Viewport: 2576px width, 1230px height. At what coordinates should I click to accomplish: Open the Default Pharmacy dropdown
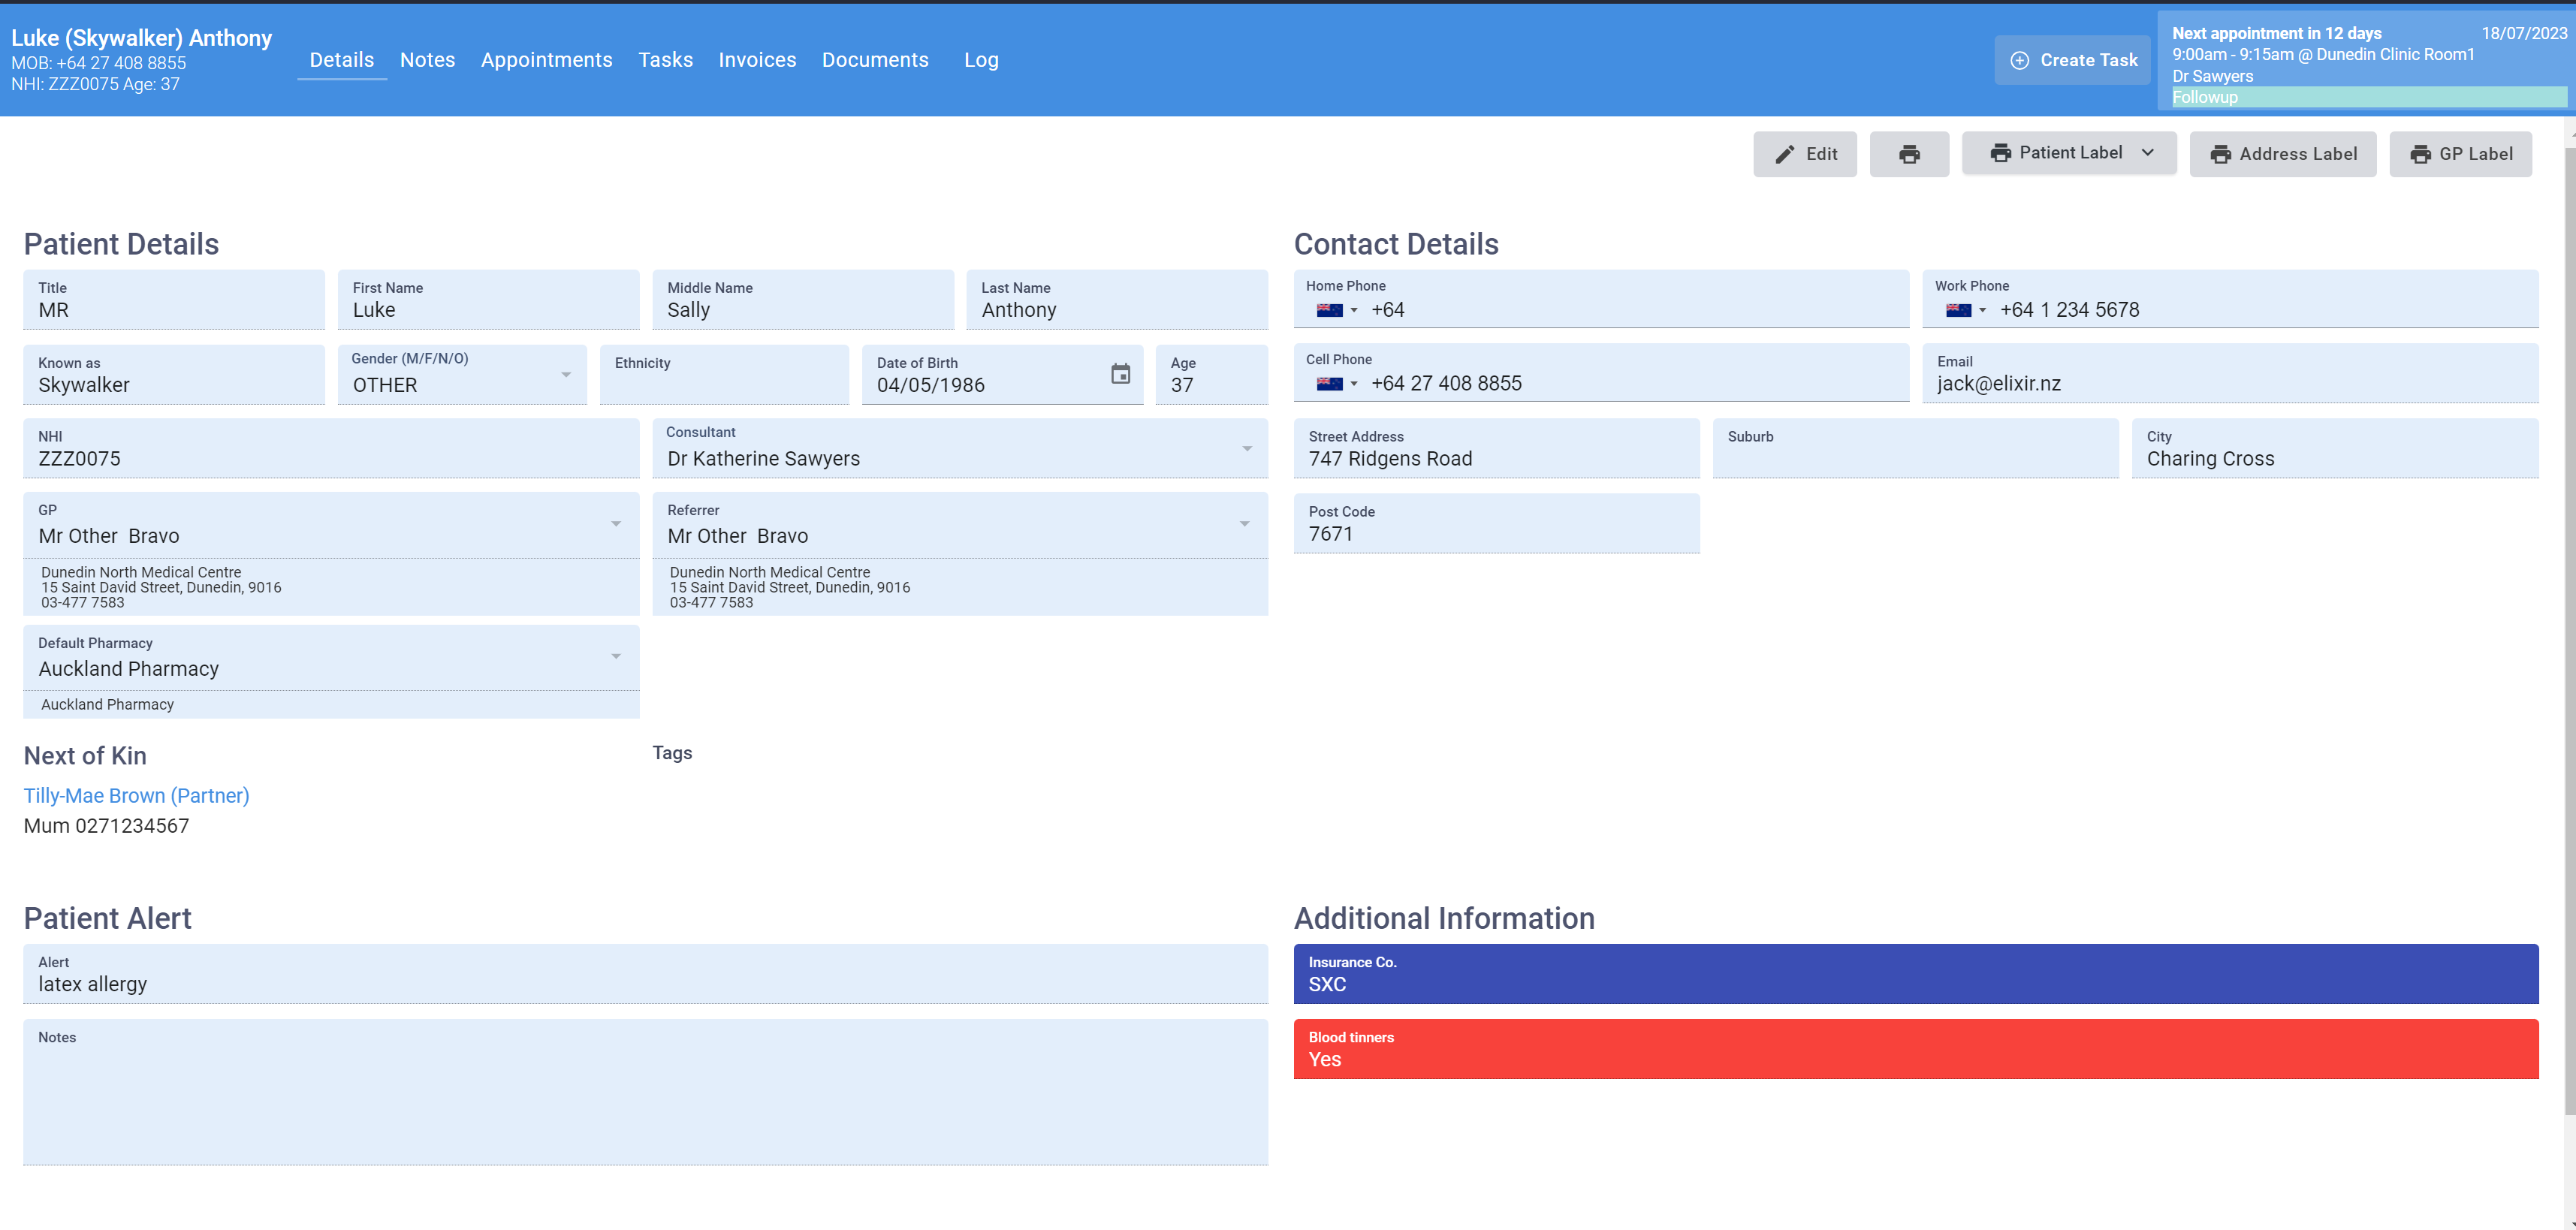pos(616,656)
